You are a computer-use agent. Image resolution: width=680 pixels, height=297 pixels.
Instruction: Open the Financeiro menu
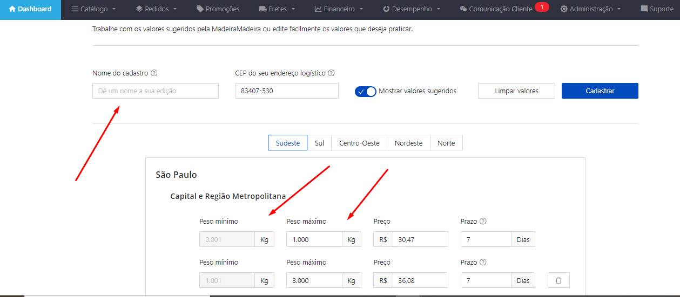[x=339, y=9]
